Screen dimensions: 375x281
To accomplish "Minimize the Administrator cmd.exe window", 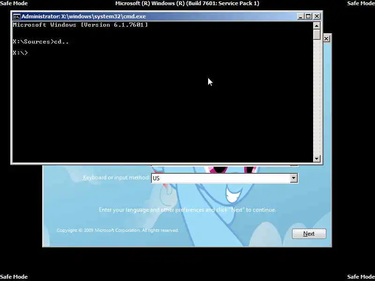I will [x=300, y=16].
